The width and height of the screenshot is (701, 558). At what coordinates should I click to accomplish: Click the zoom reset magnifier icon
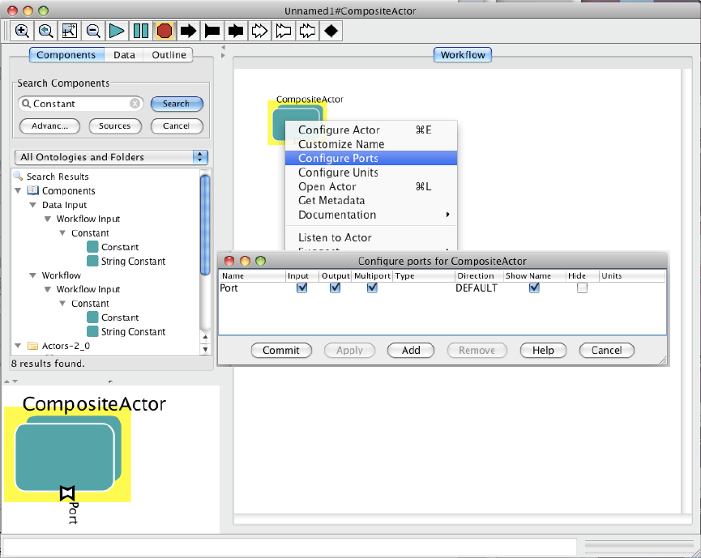(46, 31)
